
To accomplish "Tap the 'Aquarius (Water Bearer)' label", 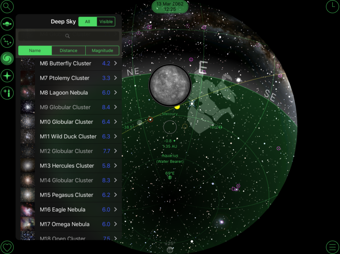I will pyautogui.click(x=170, y=159).
